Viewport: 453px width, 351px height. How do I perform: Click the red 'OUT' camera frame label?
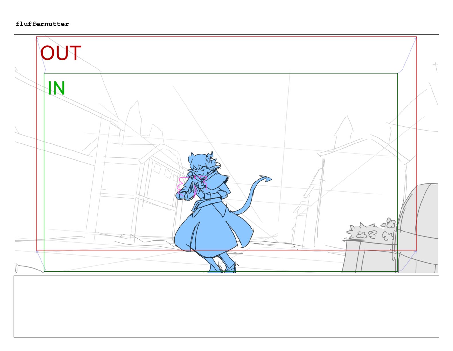[x=61, y=53]
